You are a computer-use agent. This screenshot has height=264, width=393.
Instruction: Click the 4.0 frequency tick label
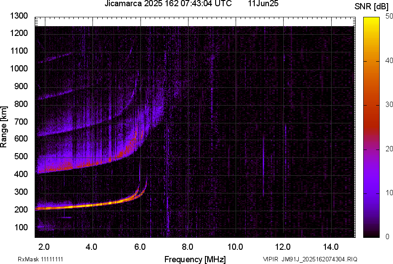pos(92,247)
